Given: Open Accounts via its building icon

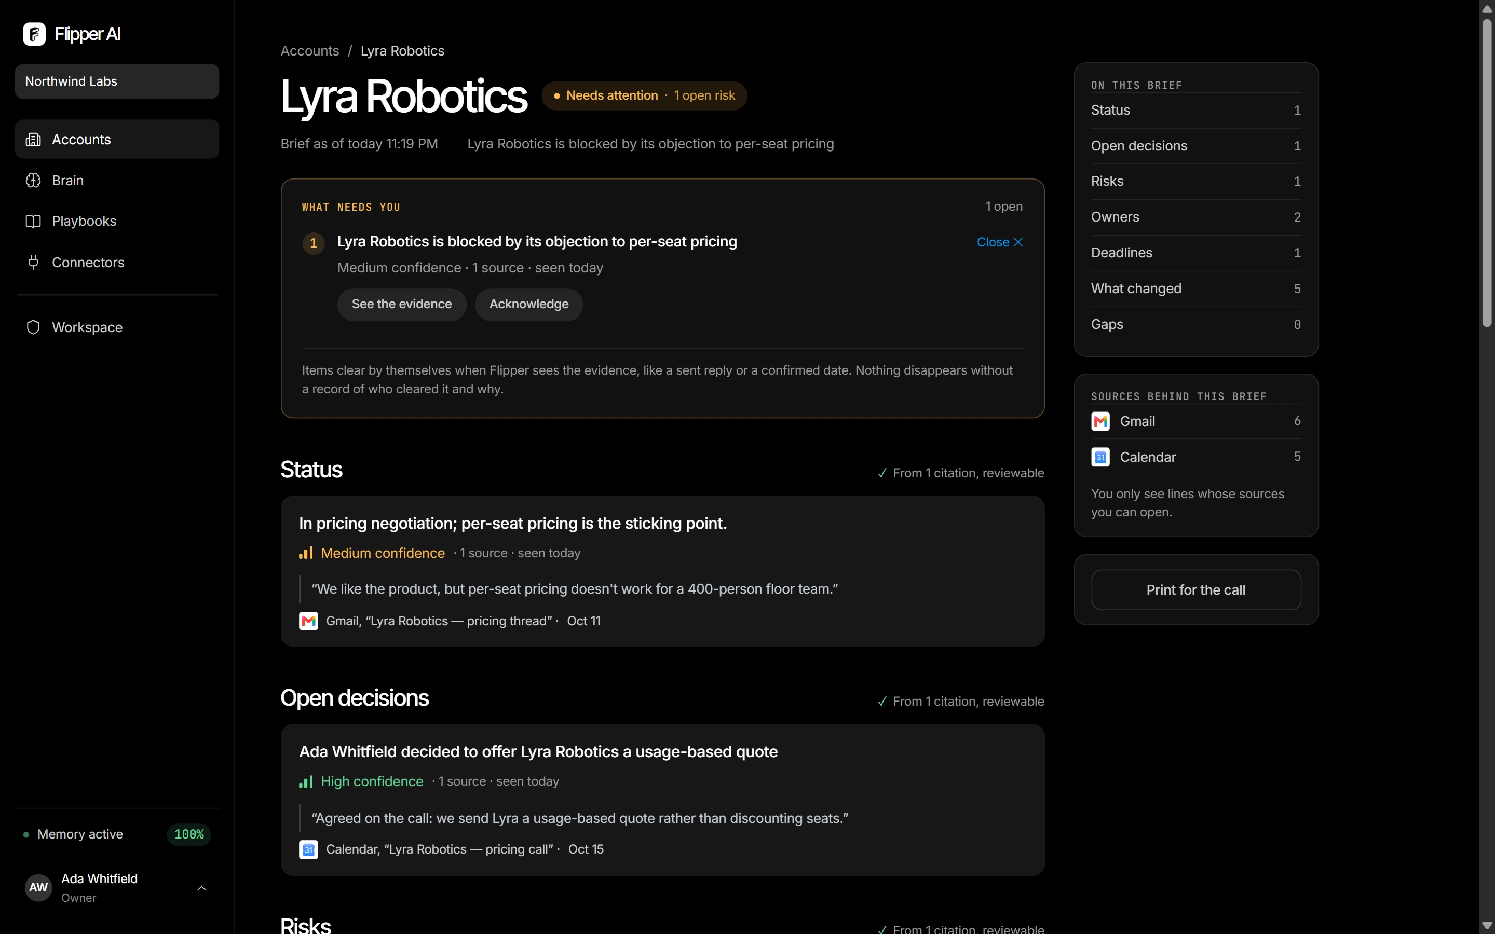Looking at the screenshot, I should click(x=33, y=140).
